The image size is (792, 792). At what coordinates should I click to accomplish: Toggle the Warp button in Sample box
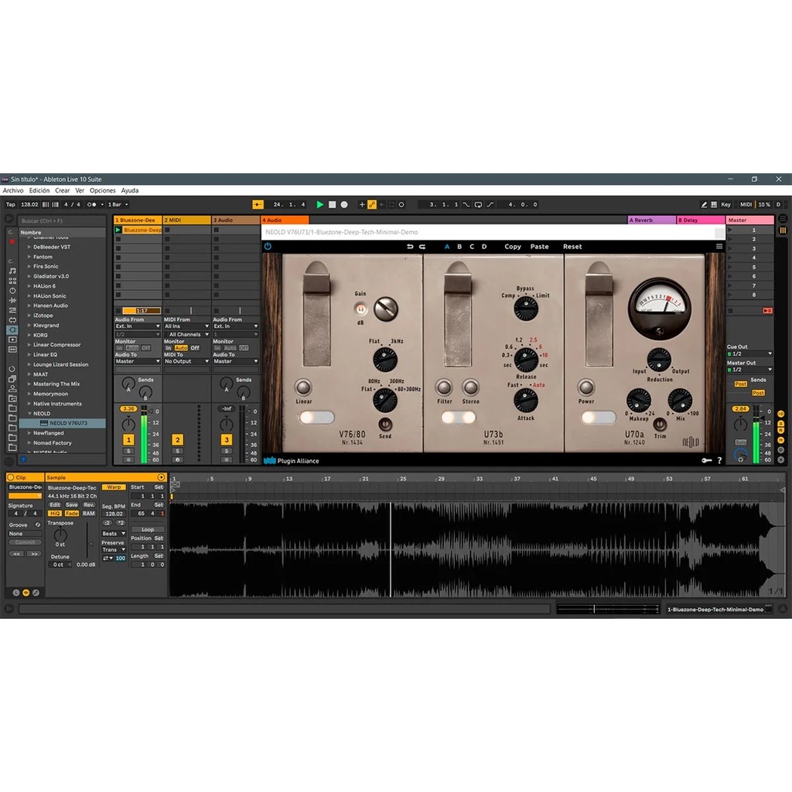coord(114,487)
